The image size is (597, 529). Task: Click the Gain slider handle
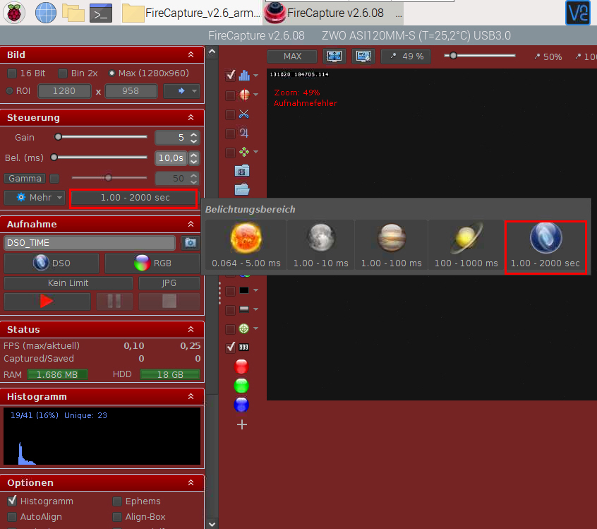[58, 137]
